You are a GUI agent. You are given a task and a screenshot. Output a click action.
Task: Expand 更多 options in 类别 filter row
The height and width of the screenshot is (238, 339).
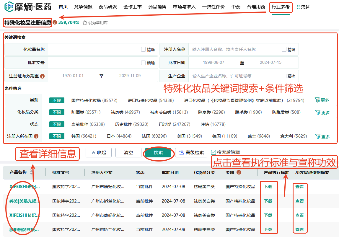pos(322,100)
